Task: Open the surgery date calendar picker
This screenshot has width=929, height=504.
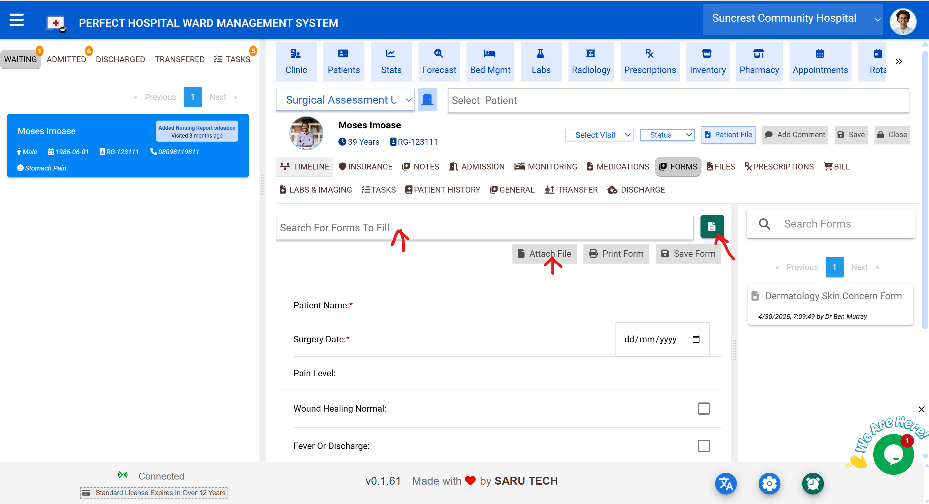Action: 696,339
